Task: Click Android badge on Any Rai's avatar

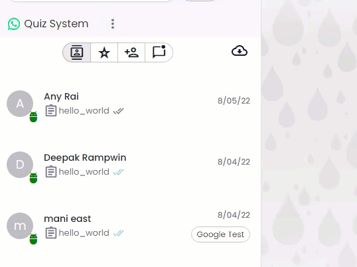Action: pos(33,117)
